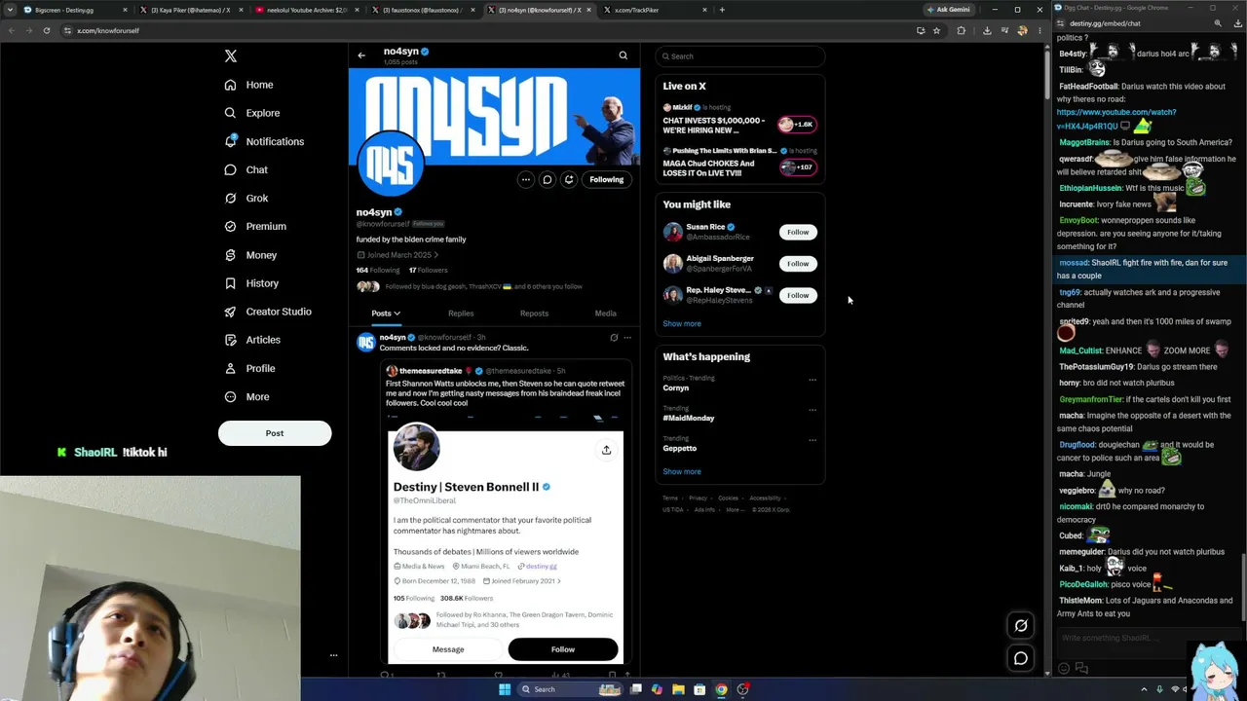Image resolution: width=1247 pixels, height=701 pixels.
Task: Follow Abigail Spanberger
Action: click(798, 263)
